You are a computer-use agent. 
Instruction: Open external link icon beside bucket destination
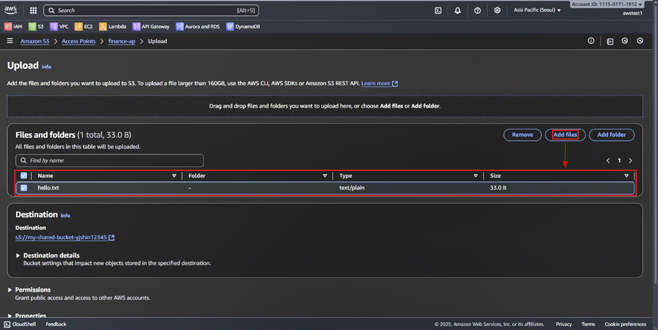112,238
